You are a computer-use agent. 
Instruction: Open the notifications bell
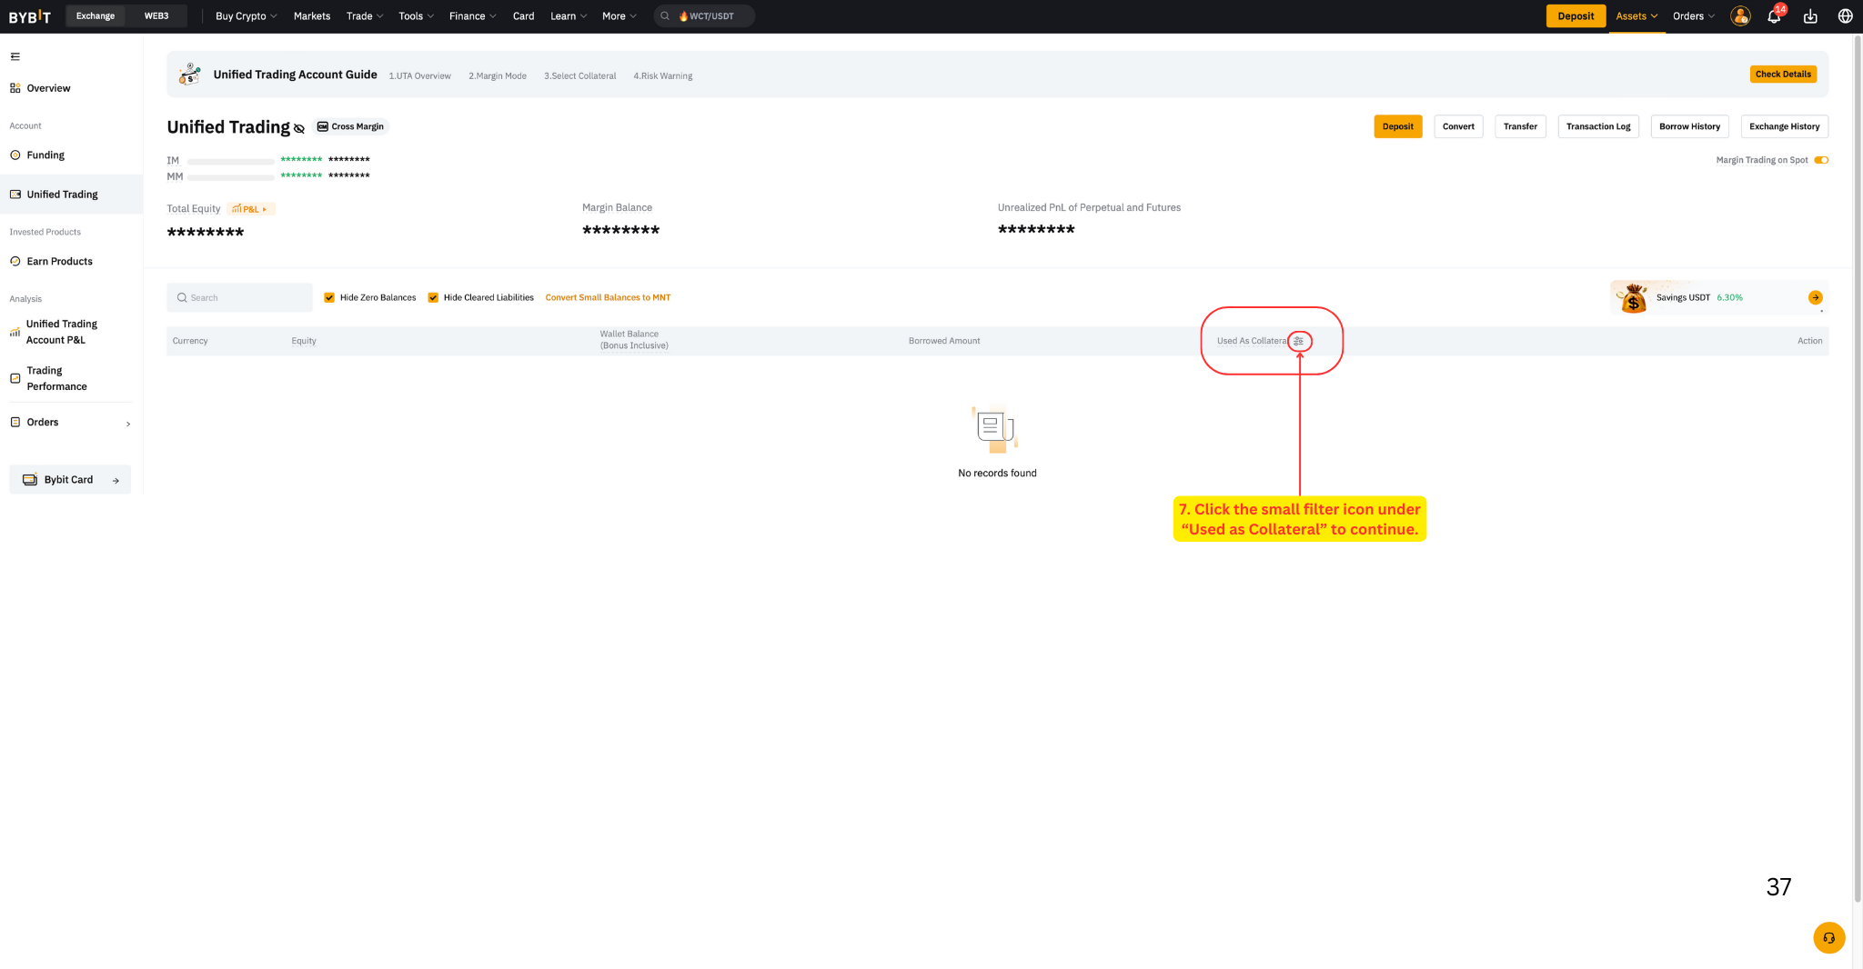coord(1774,16)
